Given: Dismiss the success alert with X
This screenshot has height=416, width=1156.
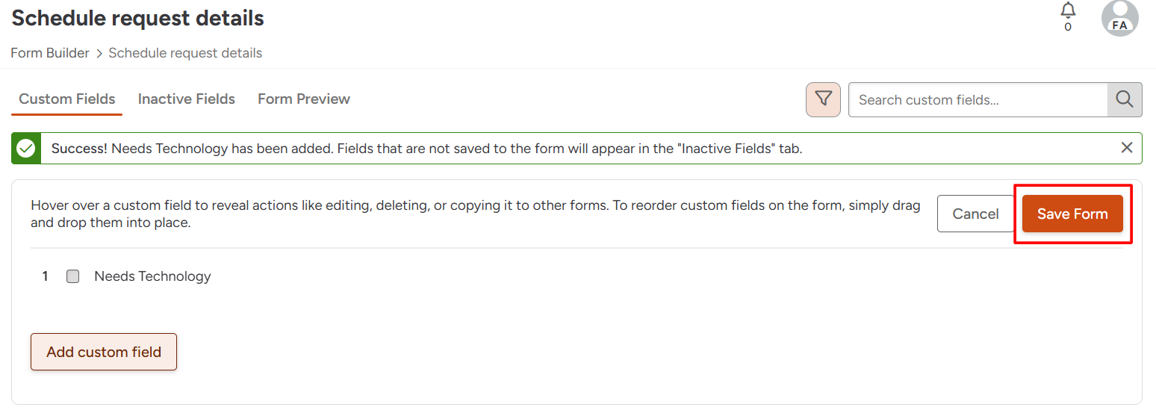Looking at the screenshot, I should coord(1127,148).
